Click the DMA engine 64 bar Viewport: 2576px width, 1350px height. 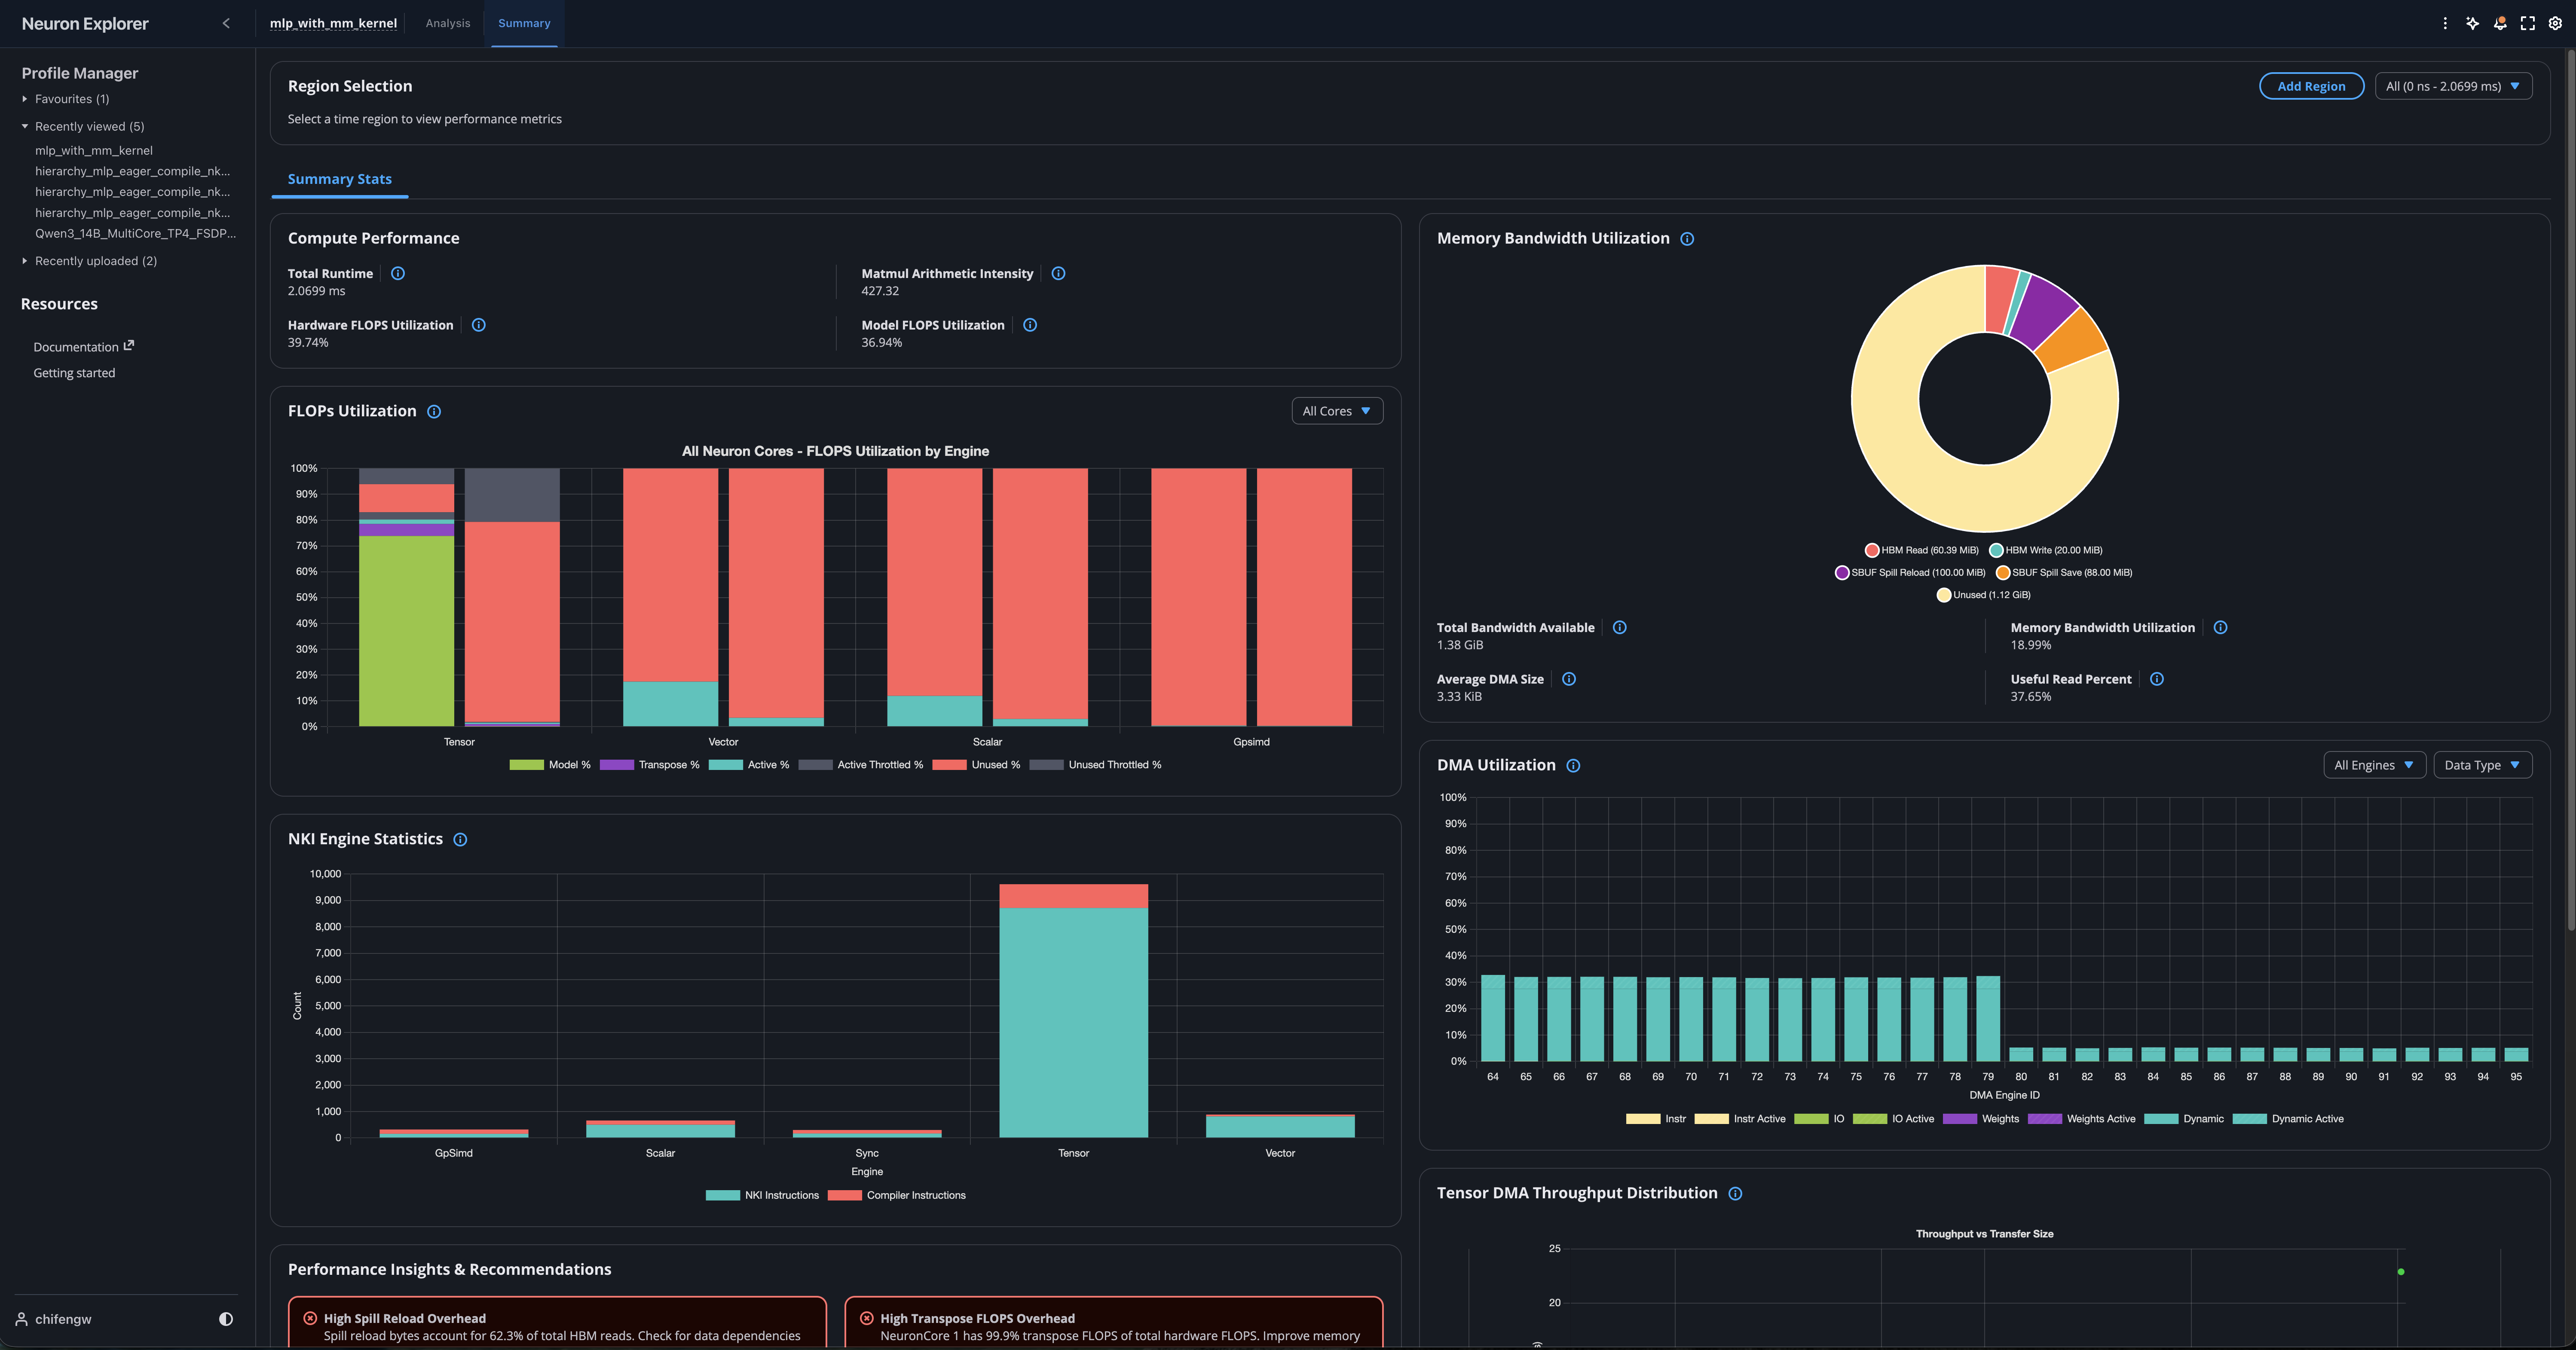1492,1018
